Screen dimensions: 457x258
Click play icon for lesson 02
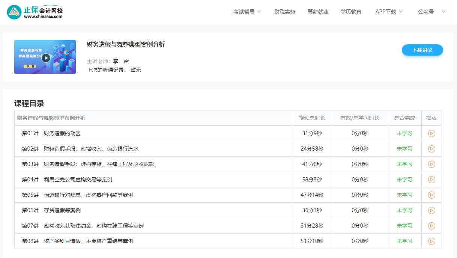pos(431,149)
